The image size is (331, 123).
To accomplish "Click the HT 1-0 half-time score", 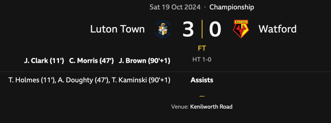I will tap(202, 59).
